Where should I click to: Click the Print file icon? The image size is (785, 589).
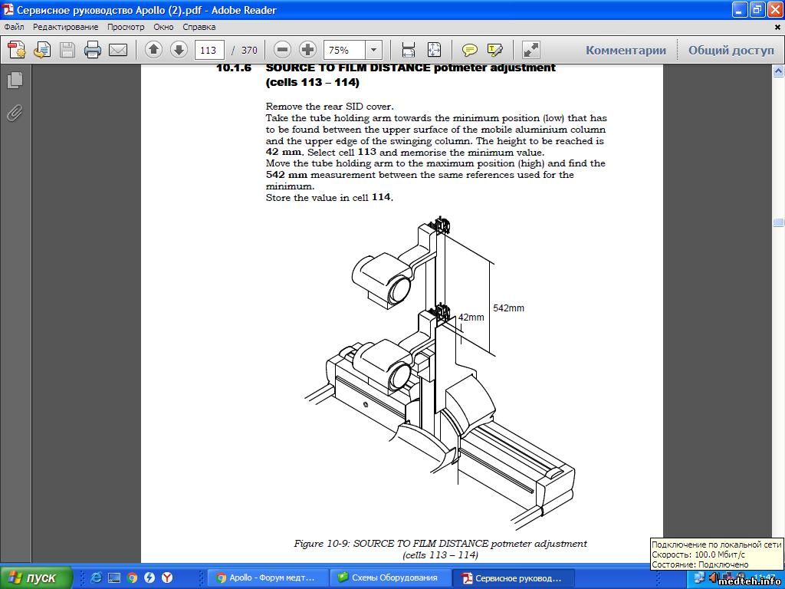click(x=93, y=50)
